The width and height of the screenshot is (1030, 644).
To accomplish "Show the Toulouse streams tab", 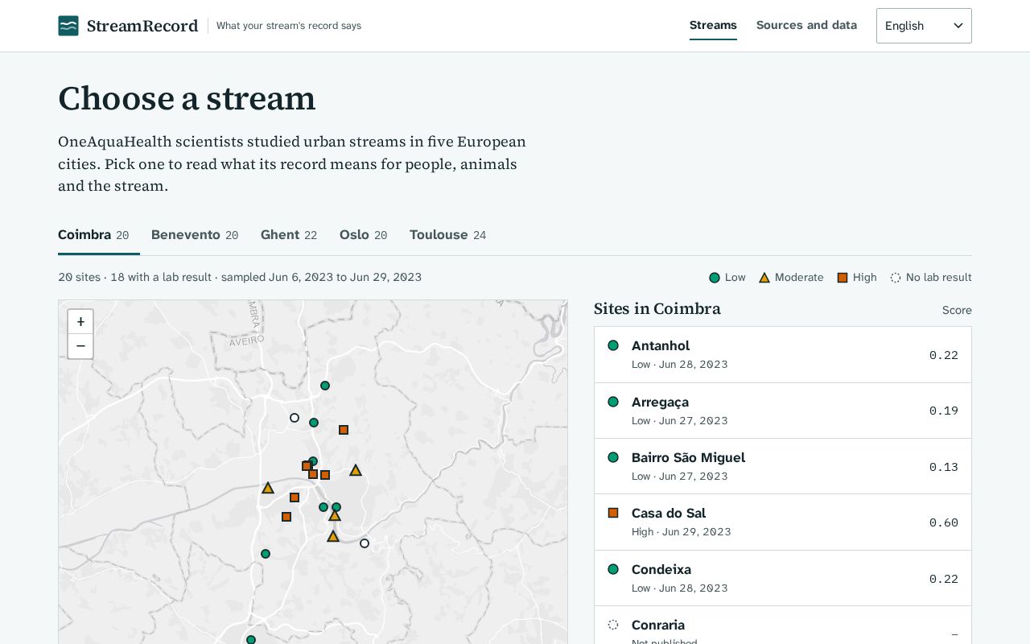I will (448, 235).
